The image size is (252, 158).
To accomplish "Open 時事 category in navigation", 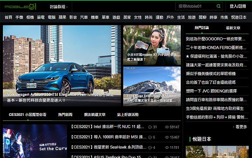I will pos(213,17).
